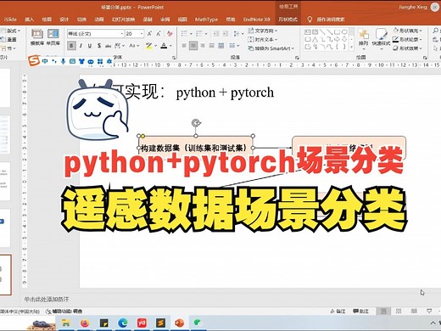Screen dimensions: 441x331
Task: Open font color dropdown arrow
Action: (x=170, y=46)
